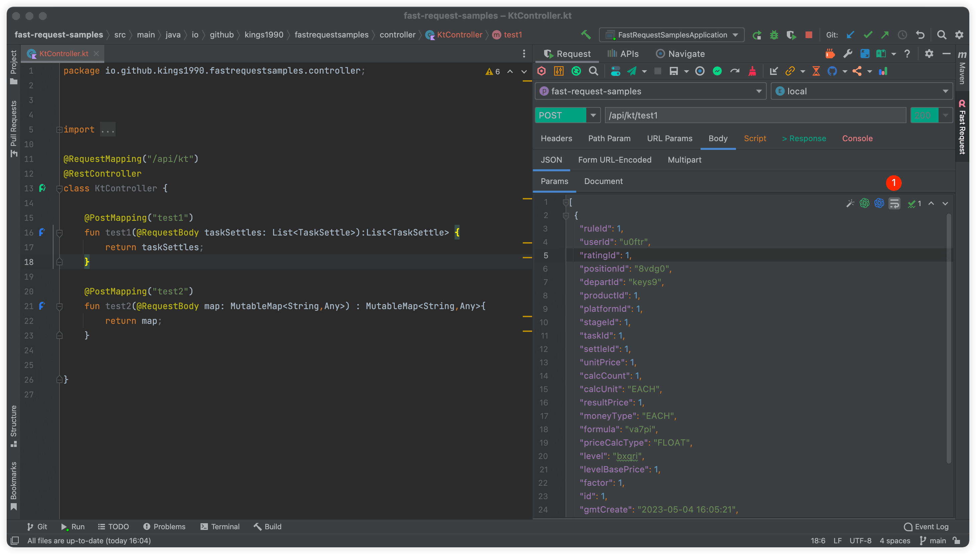Click the orange hourglass history icon

click(816, 71)
